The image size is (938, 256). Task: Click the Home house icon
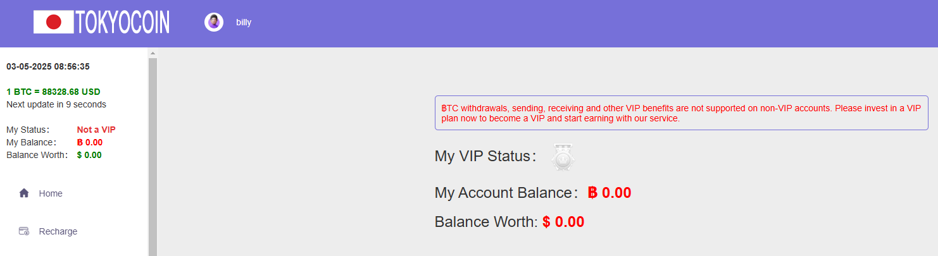coord(24,193)
